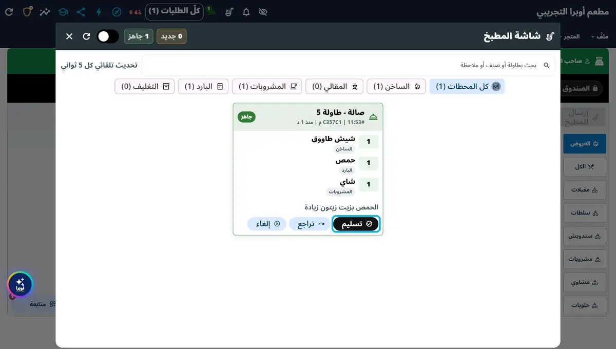Screen dimensions: 616x349
Task: Select the الساخن (1) hot station tab
Action: [397, 87]
